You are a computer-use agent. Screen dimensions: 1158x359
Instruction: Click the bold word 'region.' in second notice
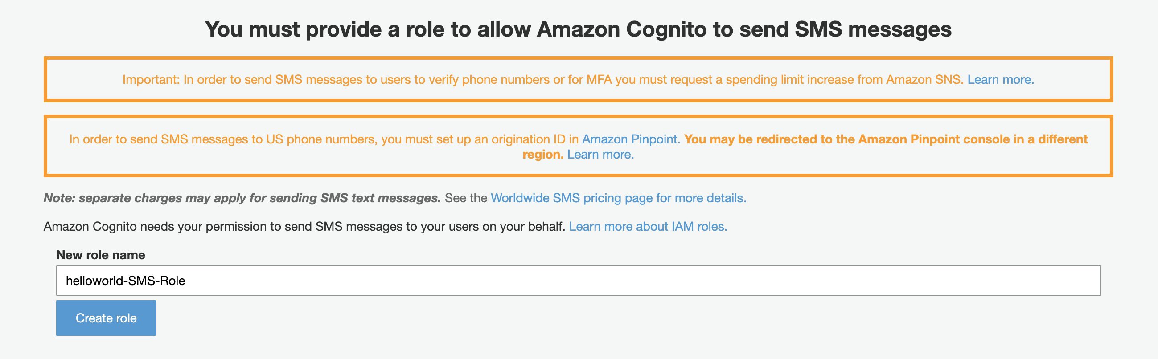(542, 155)
